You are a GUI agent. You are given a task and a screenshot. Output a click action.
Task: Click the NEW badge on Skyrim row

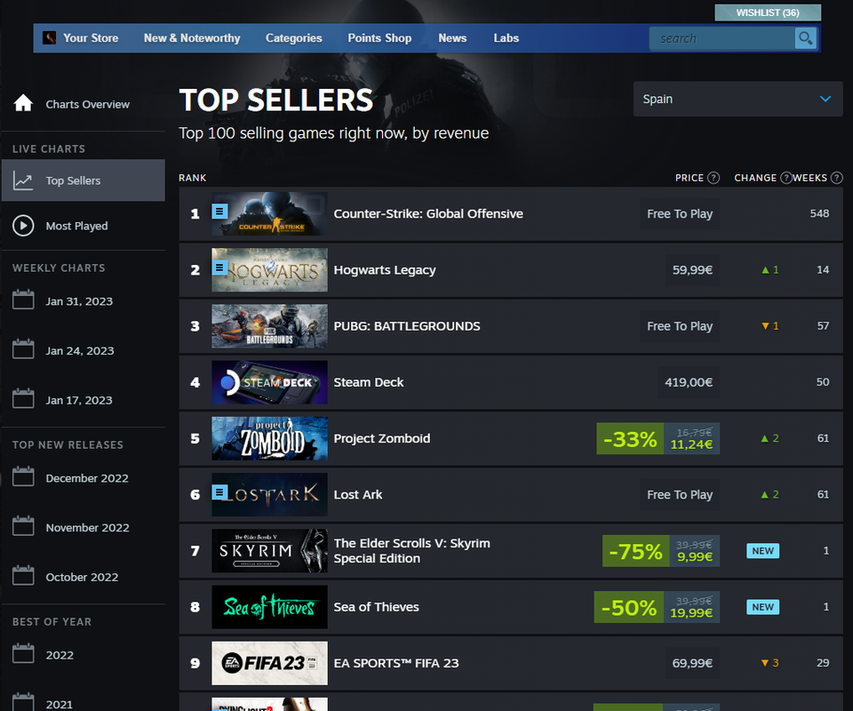tap(762, 550)
